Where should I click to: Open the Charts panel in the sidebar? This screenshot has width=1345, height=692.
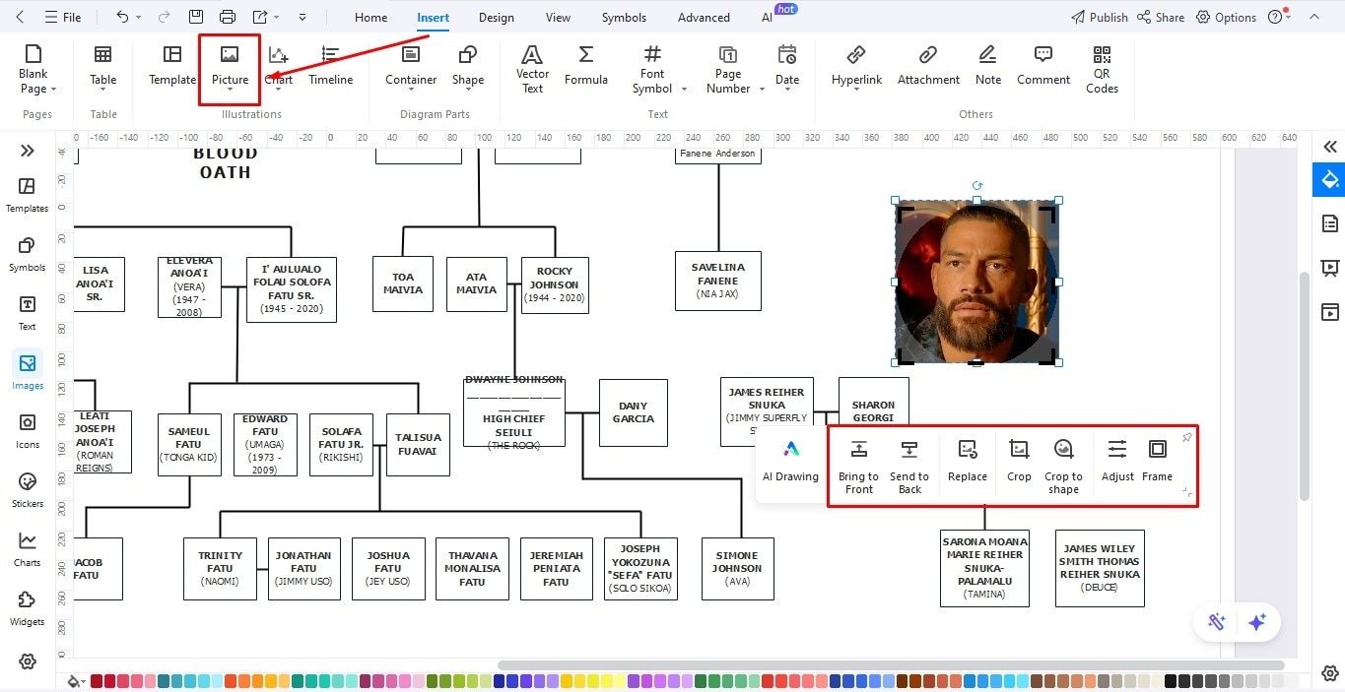point(27,548)
